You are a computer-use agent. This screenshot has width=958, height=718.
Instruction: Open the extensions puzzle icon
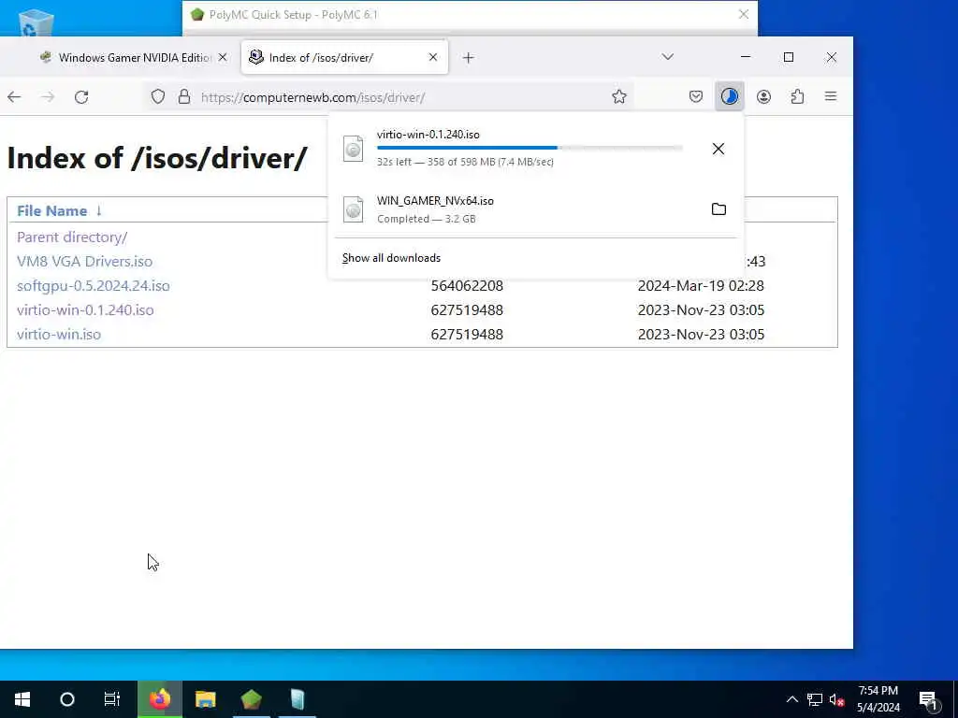click(797, 96)
